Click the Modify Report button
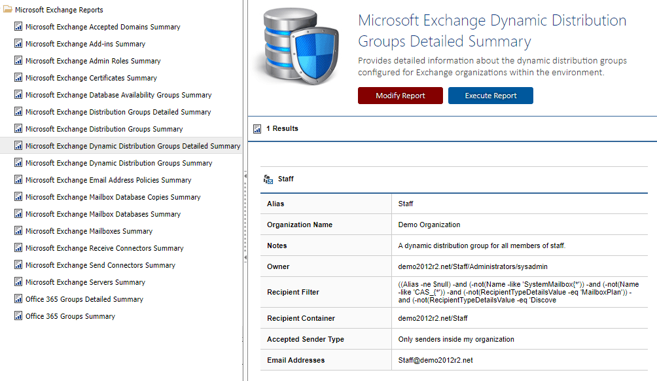 pyautogui.click(x=400, y=96)
